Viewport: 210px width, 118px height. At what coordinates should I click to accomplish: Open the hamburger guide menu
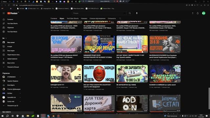point(4,13)
